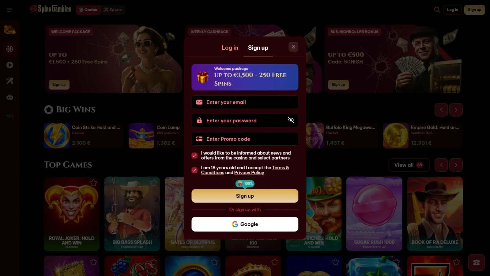Click the sidebar play-circle icon
490x276 pixels.
pos(10,65)
